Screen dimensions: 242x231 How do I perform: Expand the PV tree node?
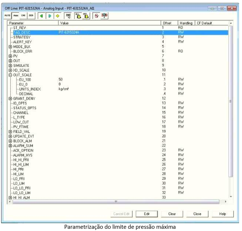[x=10, y=56]
